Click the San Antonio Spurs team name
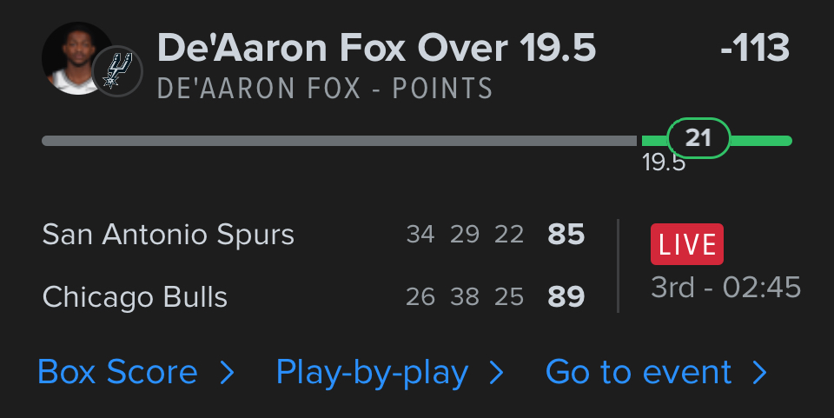The height and width of the screenshot is (418, 834). click(168, 235)
